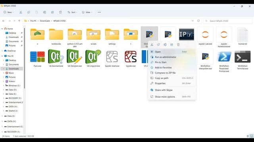This screenshot has width=254, height=142.
Task: Select the WinPython Powershell Prompt.exe icon
Action: [224, 57]
